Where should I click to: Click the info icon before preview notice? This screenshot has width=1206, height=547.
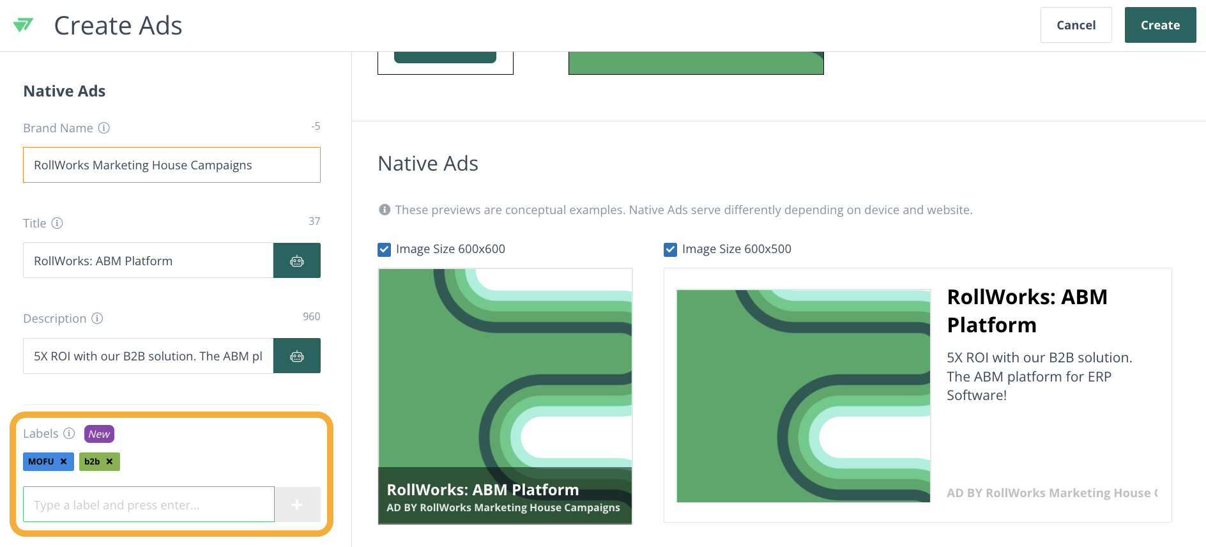click(x=385, y=210)
